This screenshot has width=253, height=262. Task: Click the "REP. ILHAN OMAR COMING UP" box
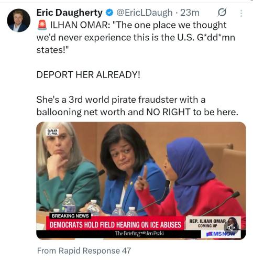pos(207,223)
